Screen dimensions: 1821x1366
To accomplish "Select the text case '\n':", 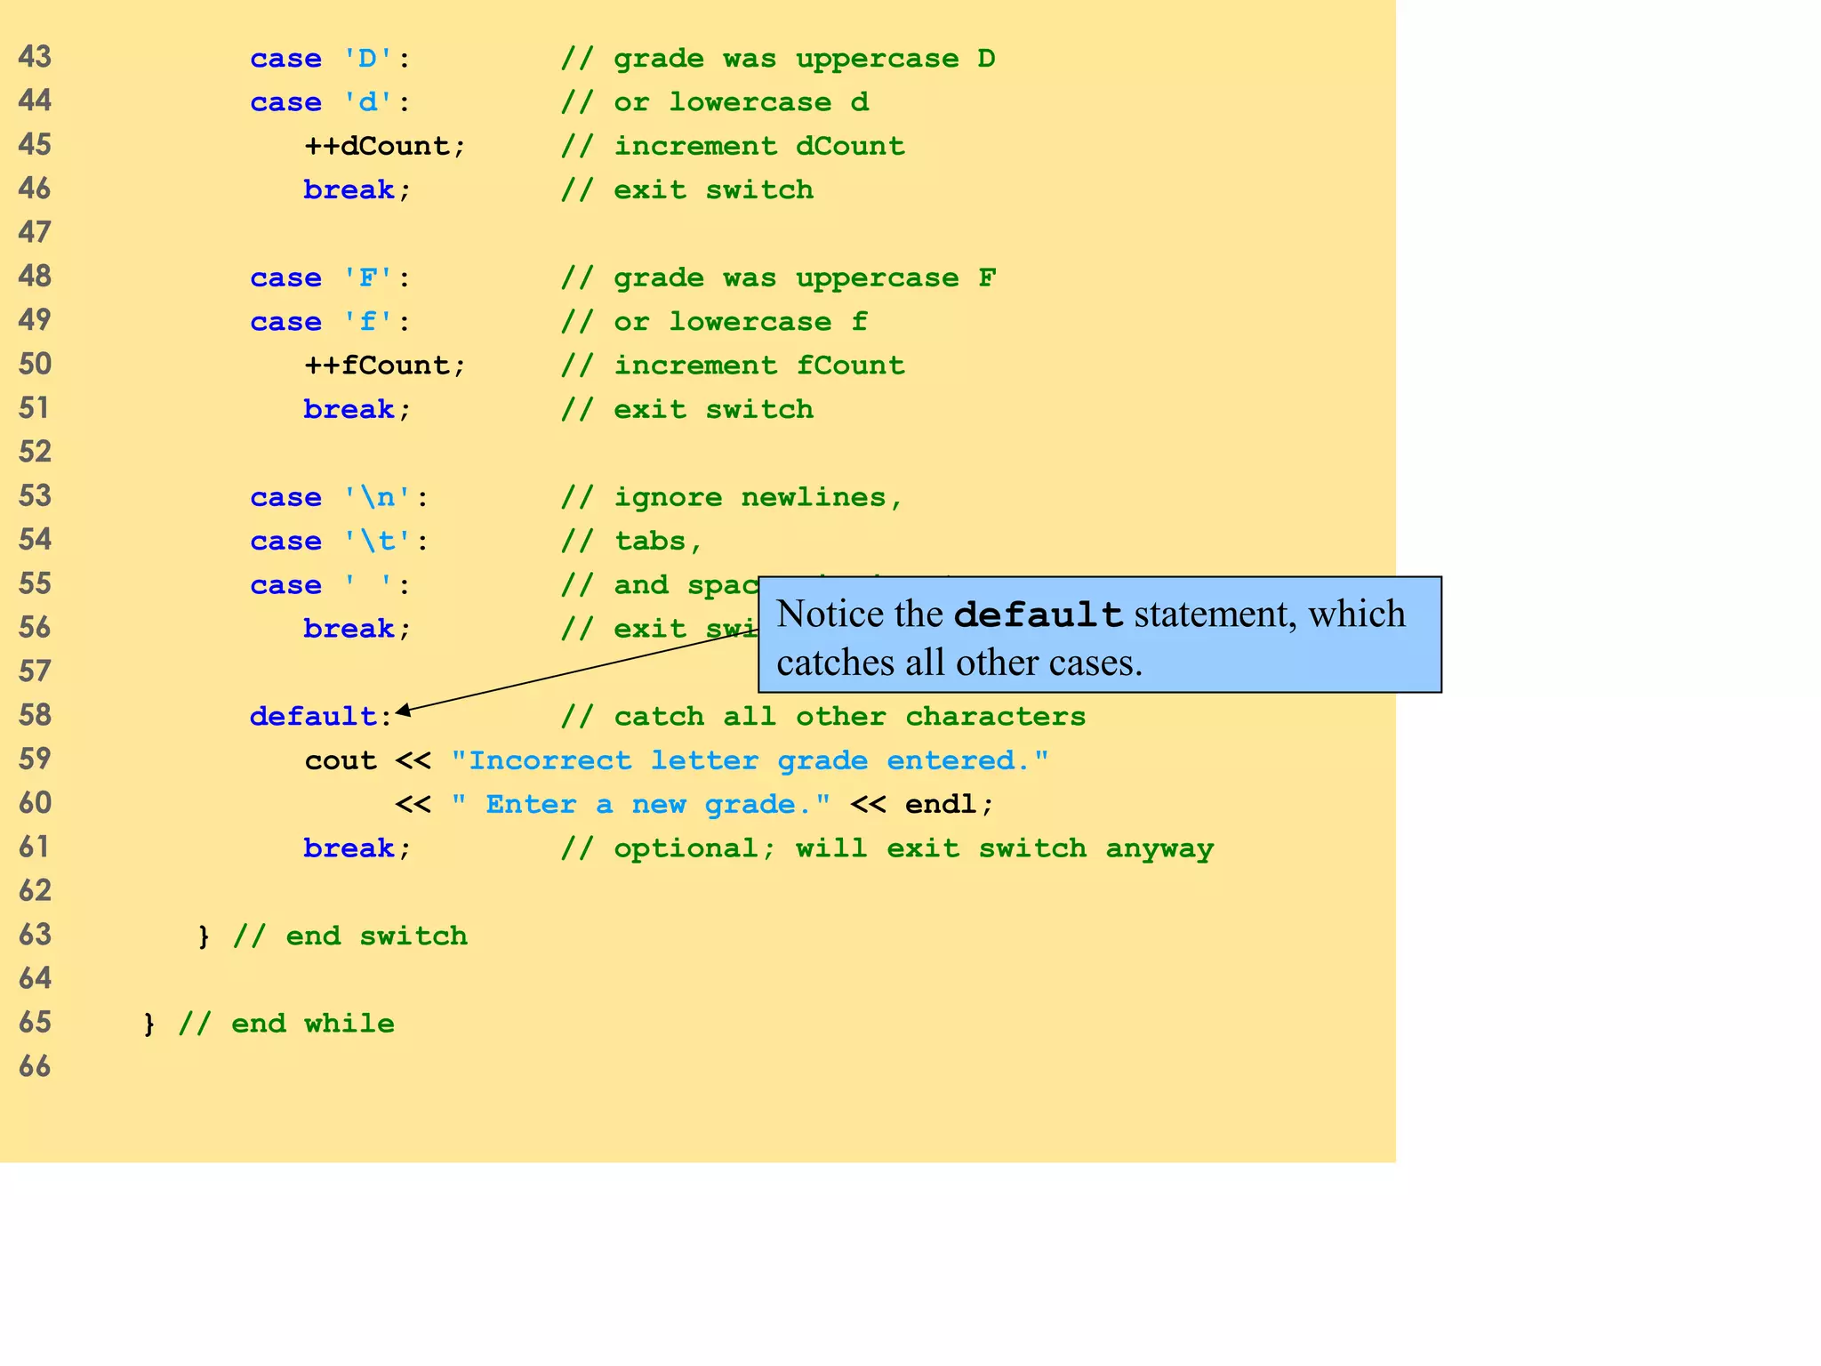I will pos(340,497).
